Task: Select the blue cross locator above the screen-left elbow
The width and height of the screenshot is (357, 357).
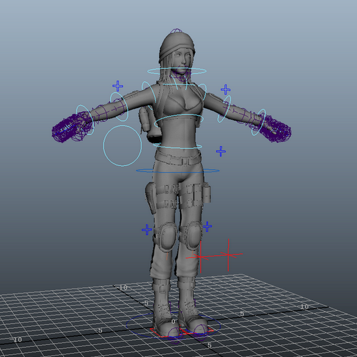Action: (x=118, y=86)
